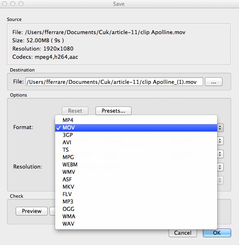The height and width of the screenshot is (245, 239).
Task: Open the Presets dialog
Action: click(x=113, y=111)
